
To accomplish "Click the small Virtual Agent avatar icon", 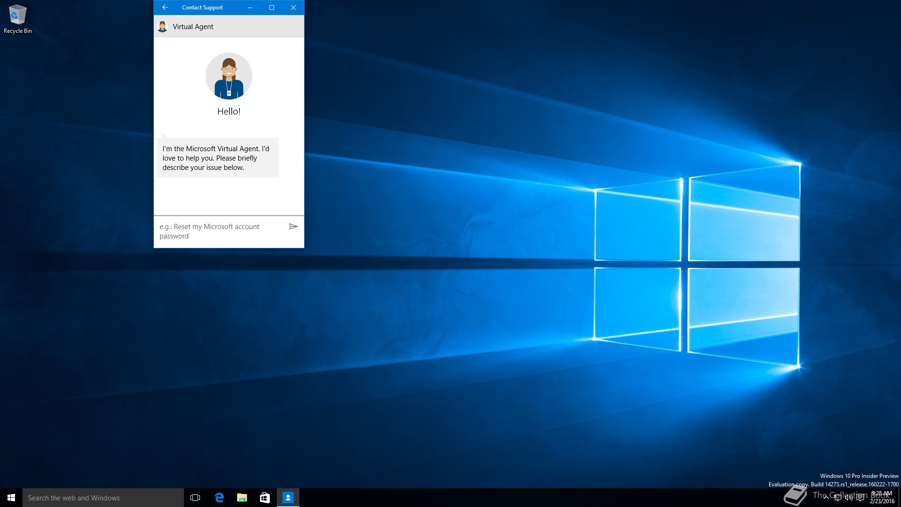I will [162, 27].
